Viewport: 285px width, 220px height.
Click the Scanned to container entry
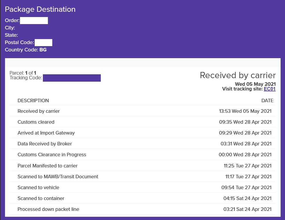point(41,198)
